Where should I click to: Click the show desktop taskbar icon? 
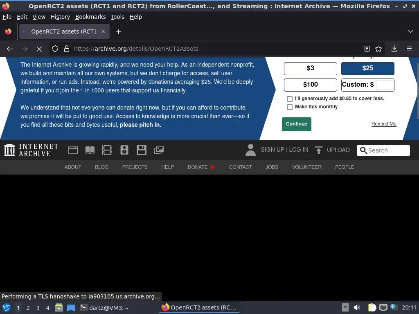71,307
